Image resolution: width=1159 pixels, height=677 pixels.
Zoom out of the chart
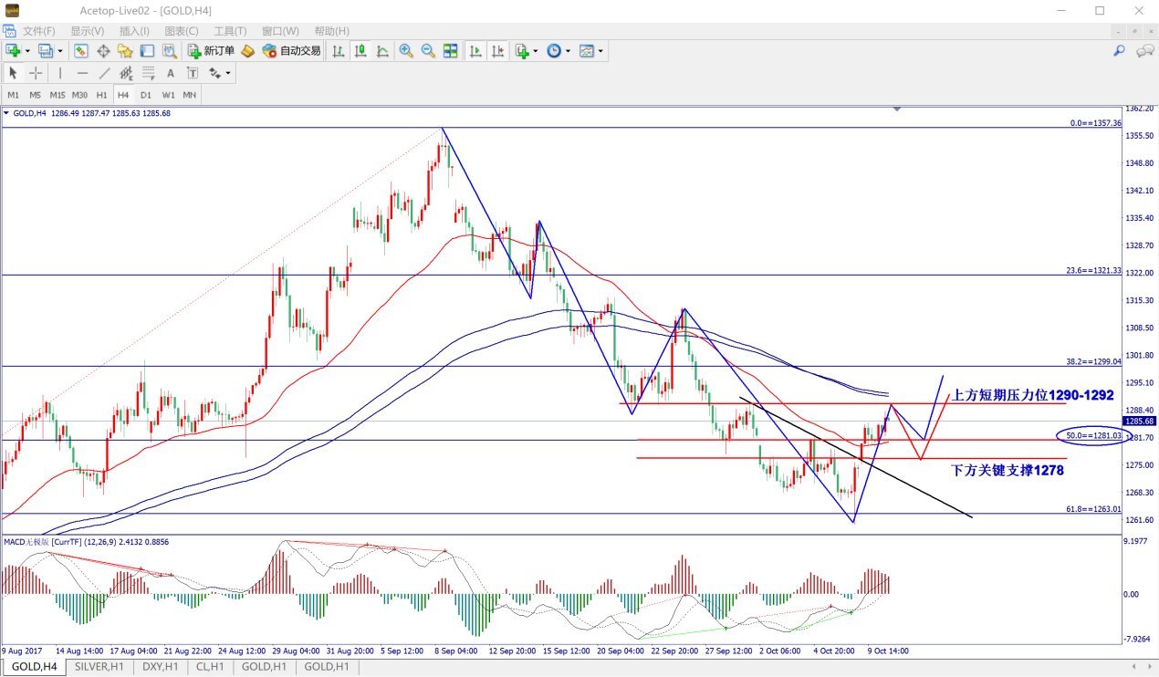click(427, 51)
